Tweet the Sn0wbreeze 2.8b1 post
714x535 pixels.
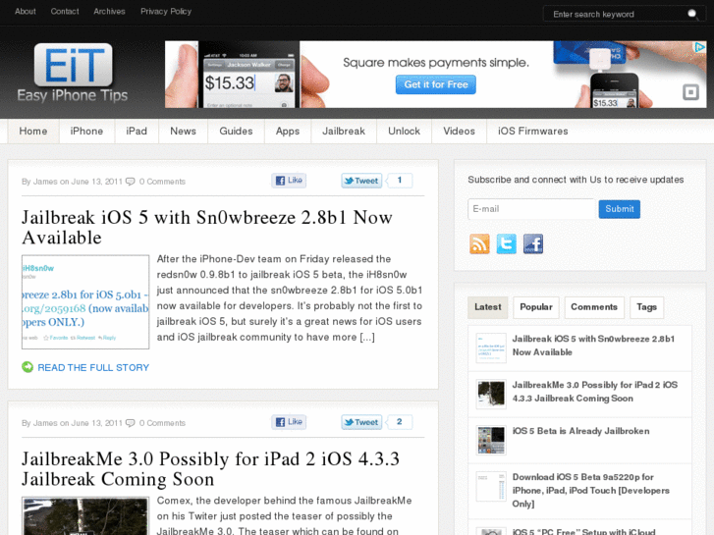pos(361,181)
